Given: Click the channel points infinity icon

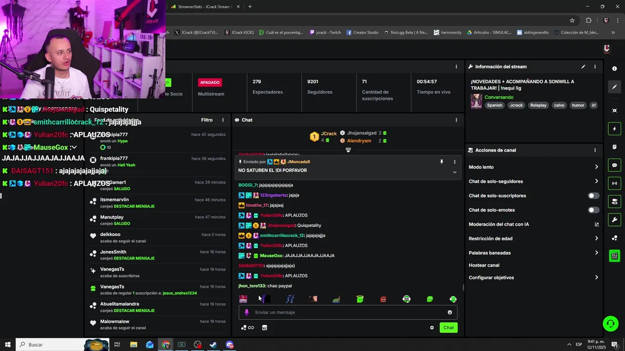Looking at the screenshot, I should tap(248, 328).
